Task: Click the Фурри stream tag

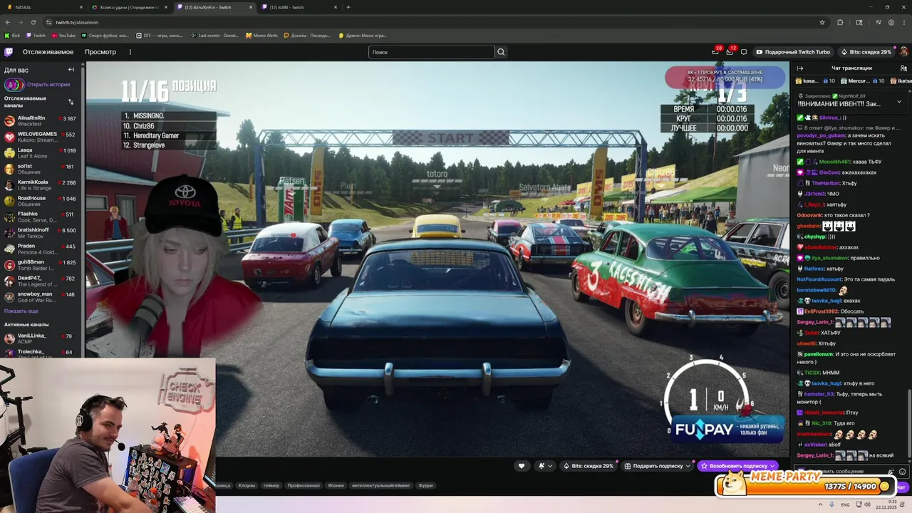Action: (425, 486)
